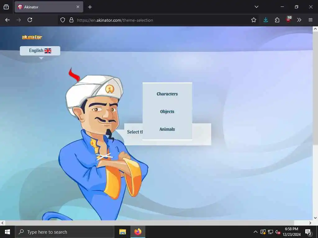Click the Akinator tab title
This screenshot has height=238, width=318.
[x=31, y=7]
